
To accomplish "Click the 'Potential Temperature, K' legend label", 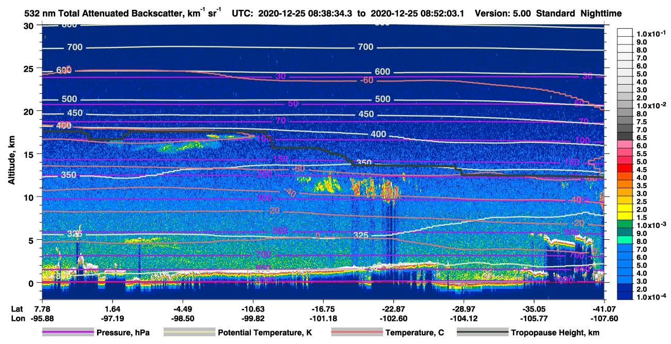I will click(x=265, y=333).
